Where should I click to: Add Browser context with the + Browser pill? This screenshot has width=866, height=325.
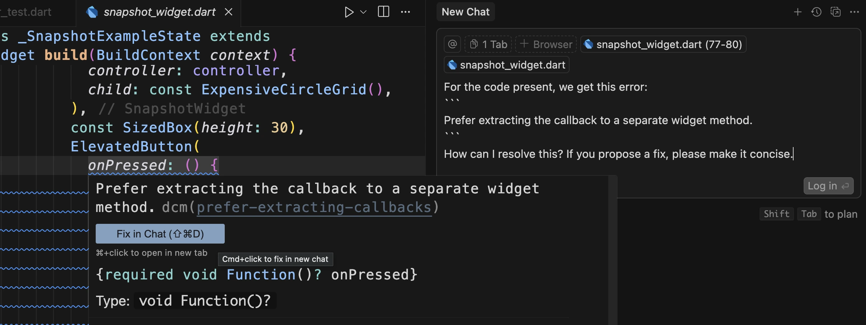[x=545, y=44]
